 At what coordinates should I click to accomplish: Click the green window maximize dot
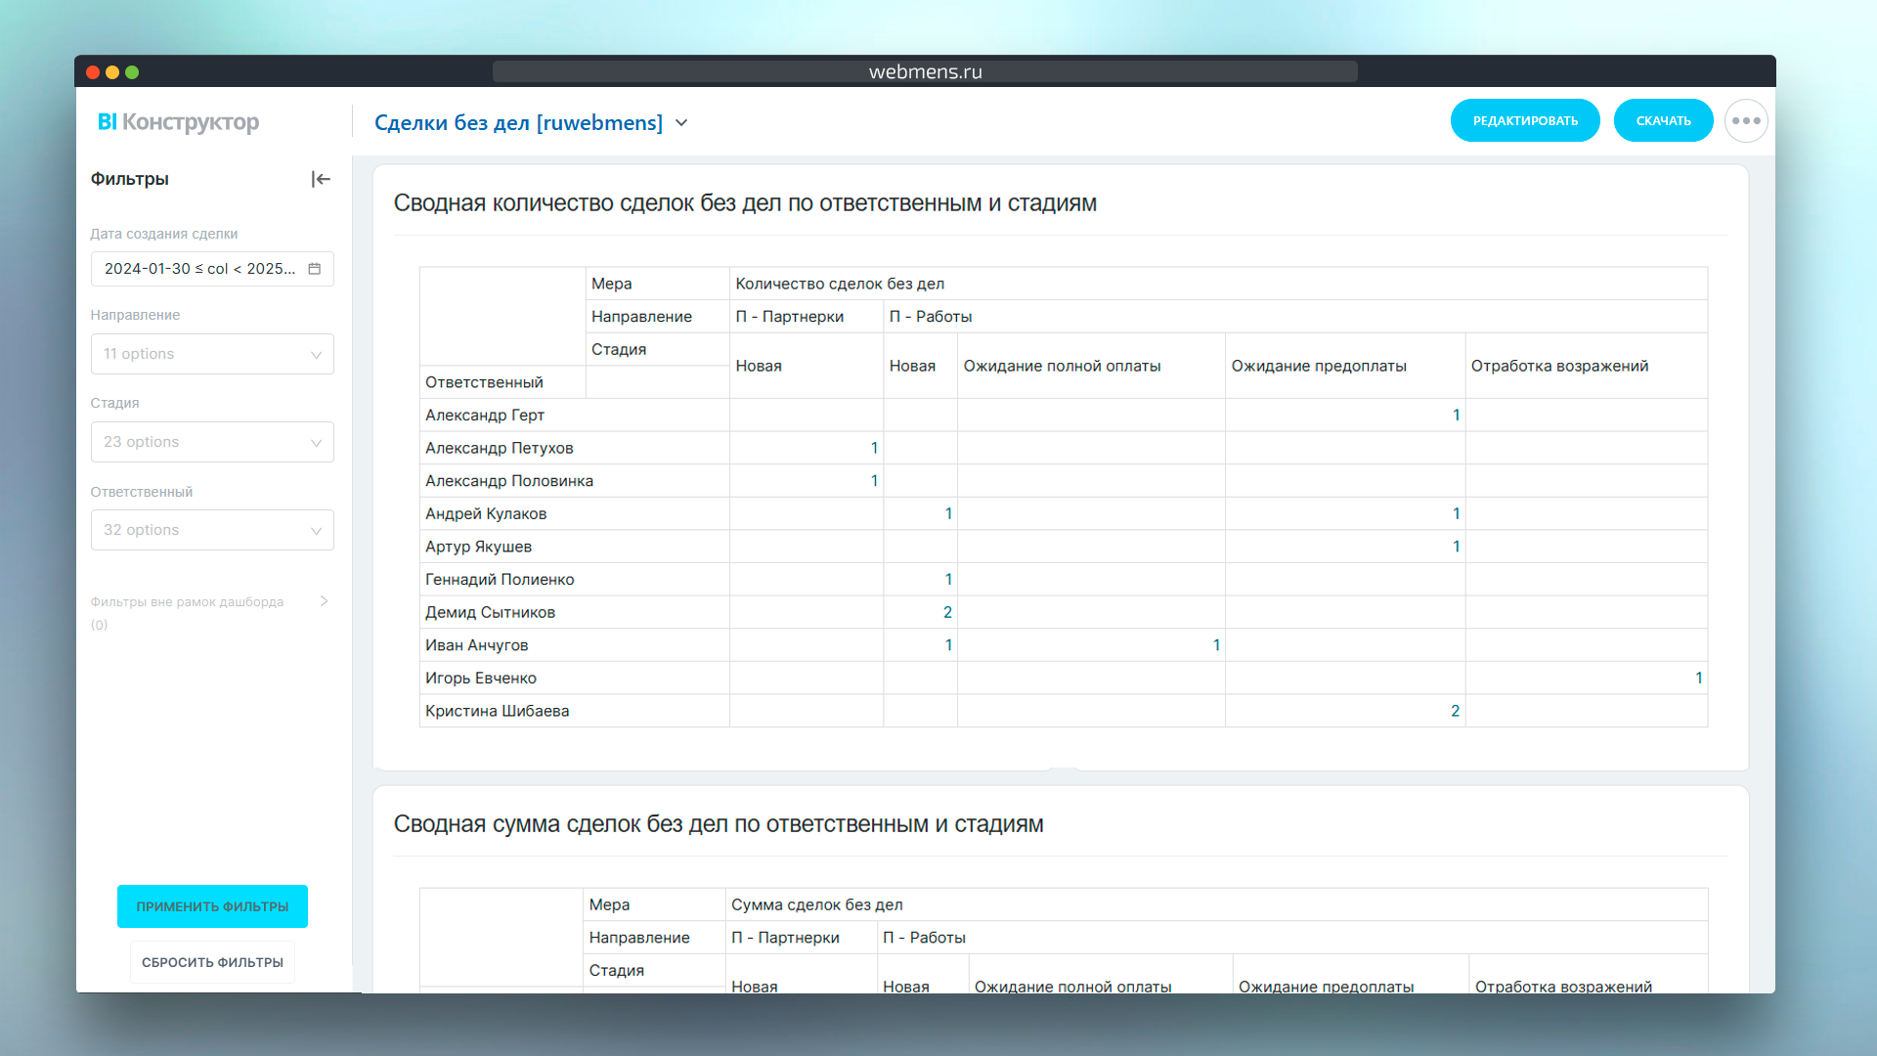[x=132, y=72]
